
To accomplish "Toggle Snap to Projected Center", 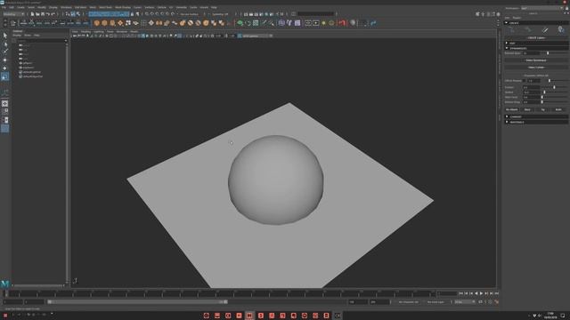I will [162, 14].
